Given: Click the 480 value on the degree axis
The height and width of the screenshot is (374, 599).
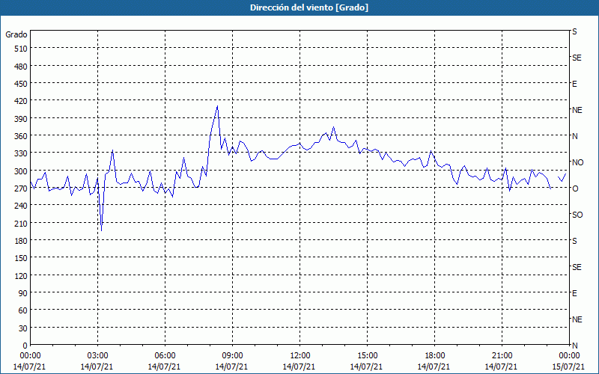Looking at the screenshot, I should point(22,67).
